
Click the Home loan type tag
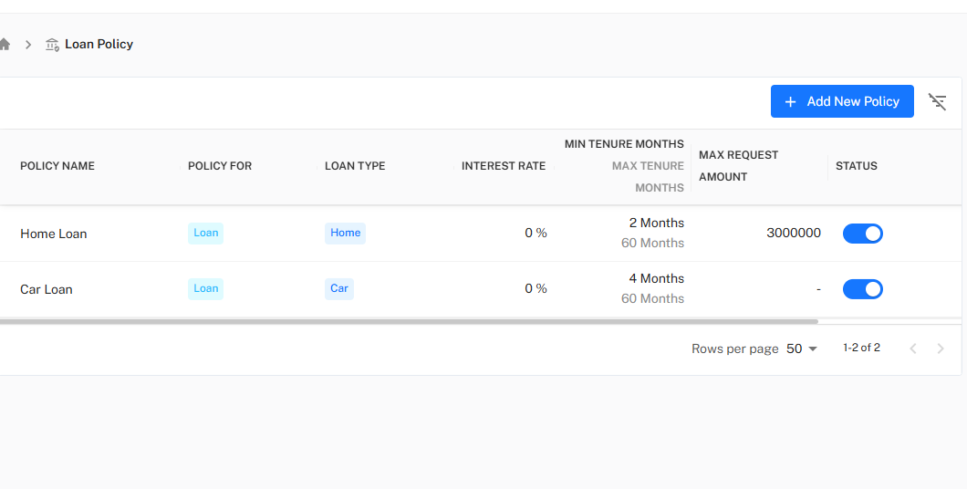click(345, 233)
